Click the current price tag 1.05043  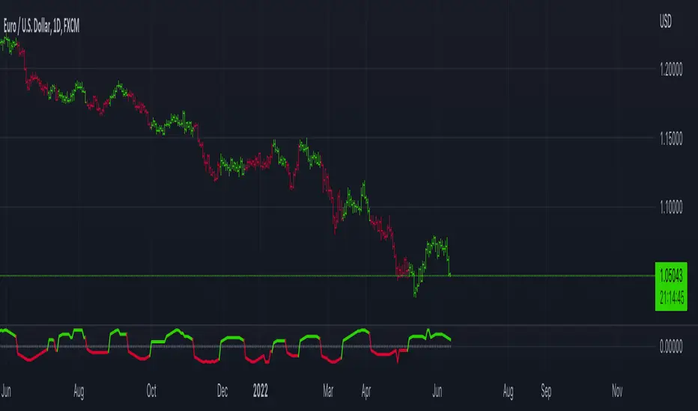point(671,276)
